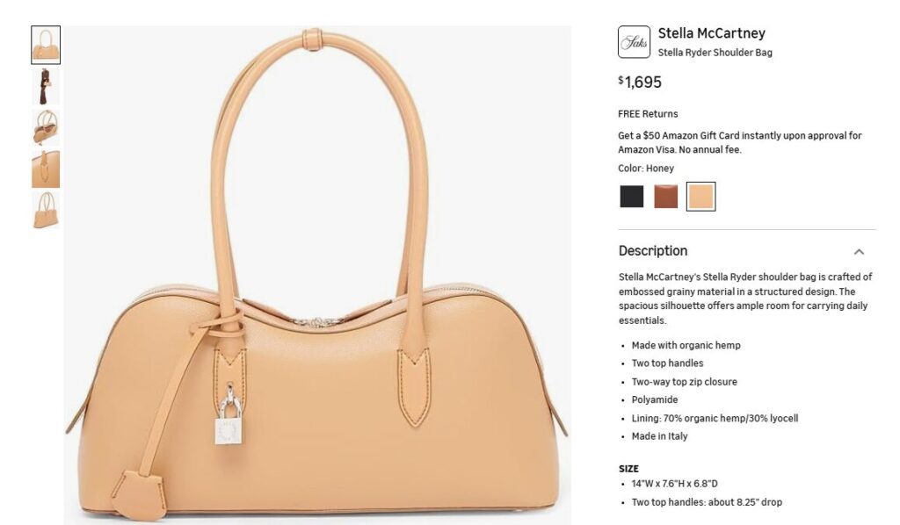The height and width of the screenshot is (525, 900).
Task: Select the Honey color swatch
Action: pyautogui.click(x=700, y=197)
